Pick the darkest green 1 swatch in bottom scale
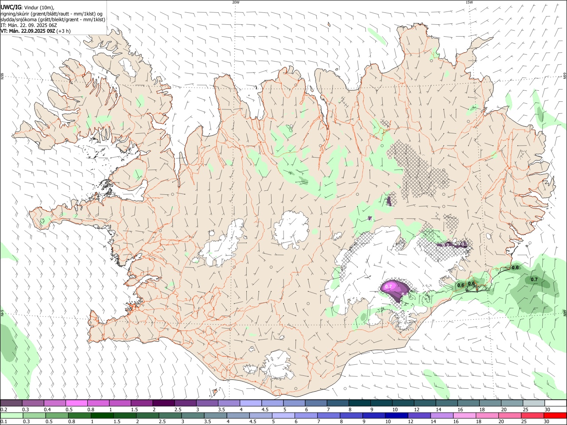Viewport: 567px width, 425px height. click(102, 415)
